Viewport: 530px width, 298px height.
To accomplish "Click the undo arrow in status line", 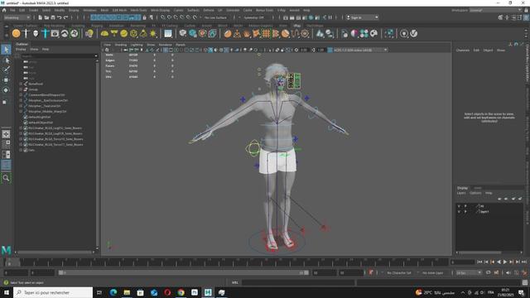I will click(x=60, y=17).
